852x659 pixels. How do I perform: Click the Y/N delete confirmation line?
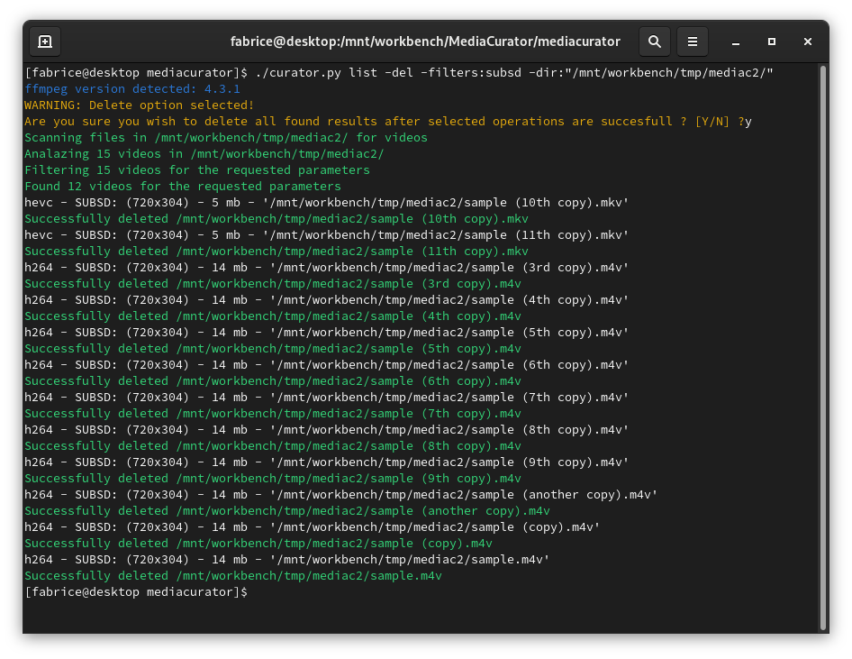387,122
